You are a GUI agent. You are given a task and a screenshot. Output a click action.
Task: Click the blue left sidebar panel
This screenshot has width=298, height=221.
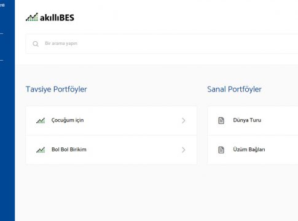tap(7, 110)
